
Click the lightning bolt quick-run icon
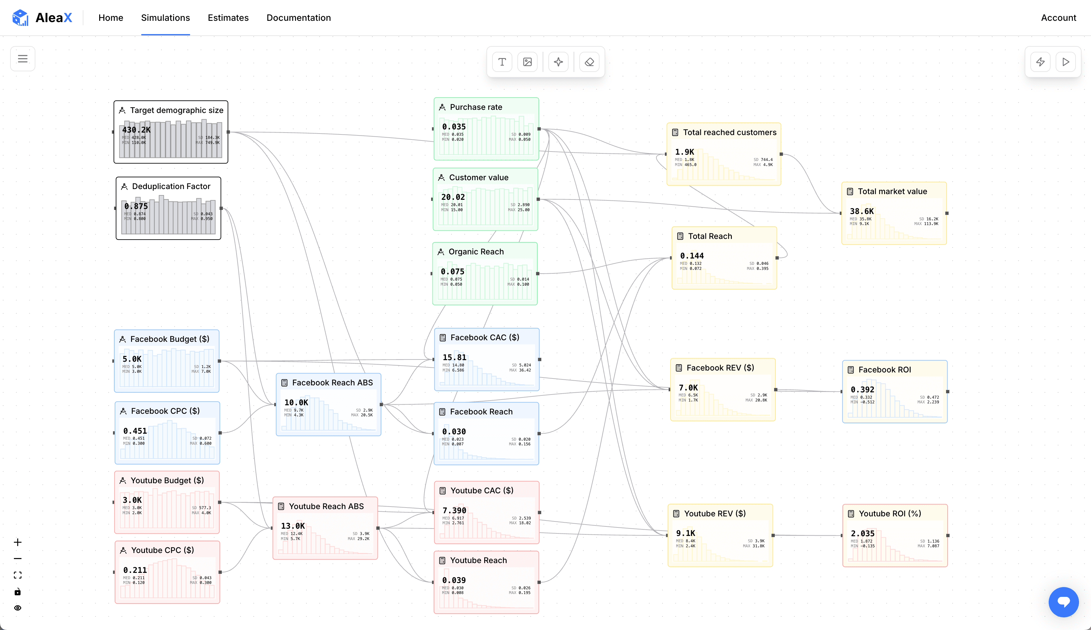(1040, 62)
